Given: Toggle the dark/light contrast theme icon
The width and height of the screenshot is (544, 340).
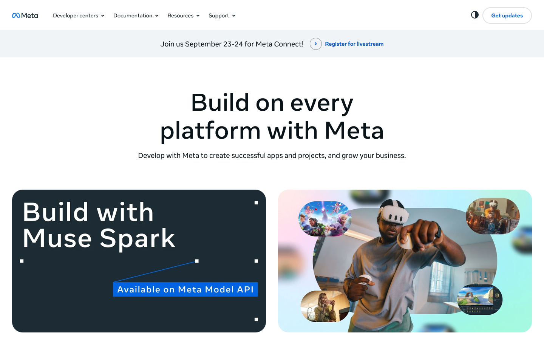Looking at the screenshot, I should pyautogui.click(x=475, y=15).
